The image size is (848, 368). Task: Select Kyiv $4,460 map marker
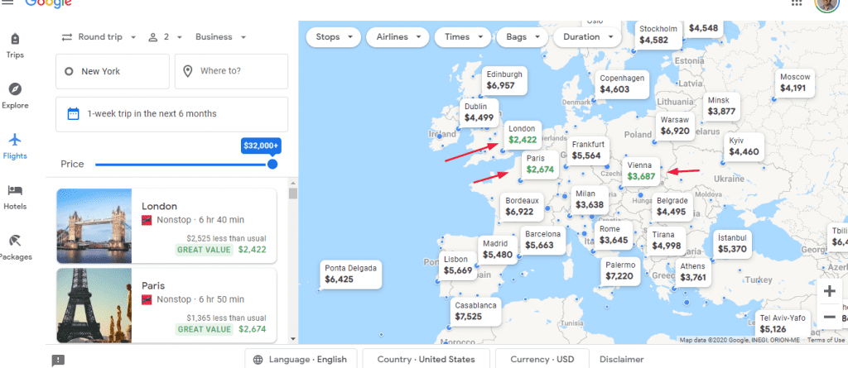[x=744, y=146]
